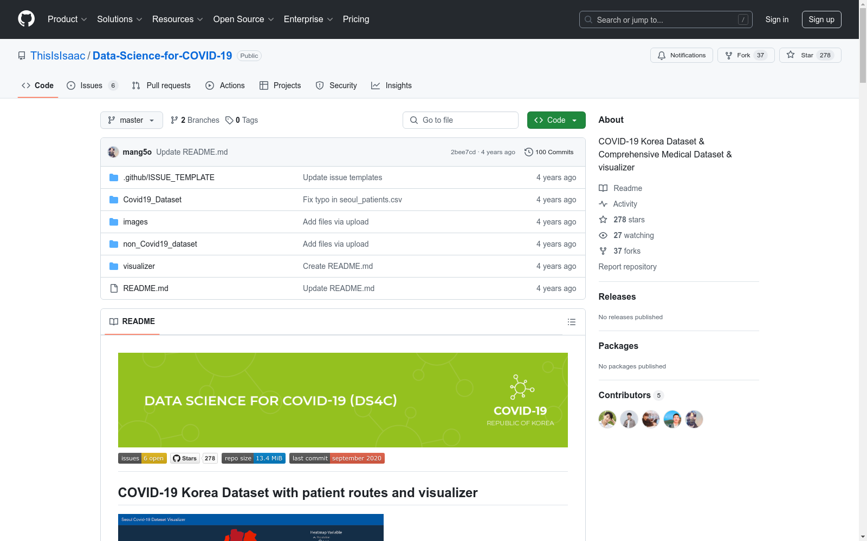Open the 'Fix typo in seoul_patients.csv' commit message
The width and height of the screenshot is (867, 541).
click(352, 200)
